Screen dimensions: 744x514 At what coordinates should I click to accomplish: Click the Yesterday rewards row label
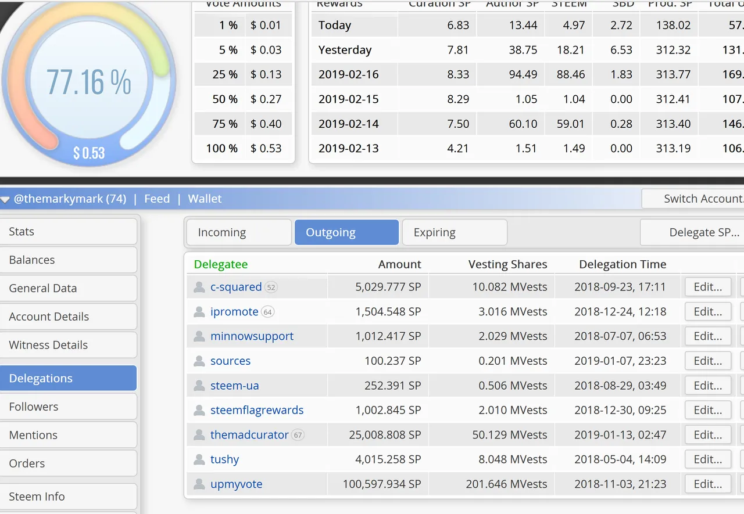coord(345,50)
